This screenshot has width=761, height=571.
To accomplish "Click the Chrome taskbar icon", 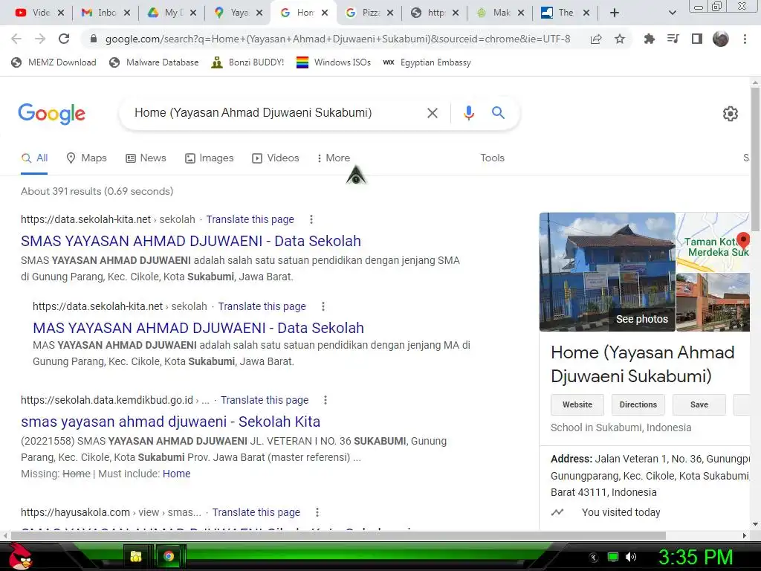I will coord(169,556).
